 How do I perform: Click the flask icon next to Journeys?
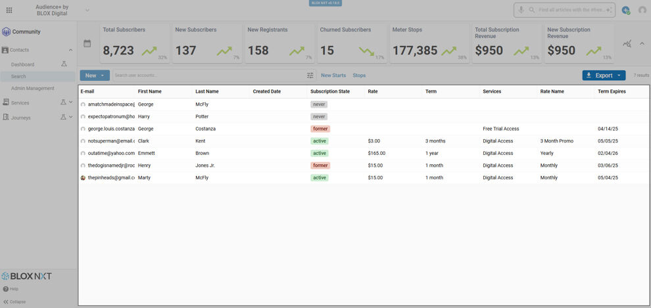pos(63,118)
